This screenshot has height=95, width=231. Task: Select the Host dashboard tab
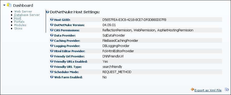18,18
